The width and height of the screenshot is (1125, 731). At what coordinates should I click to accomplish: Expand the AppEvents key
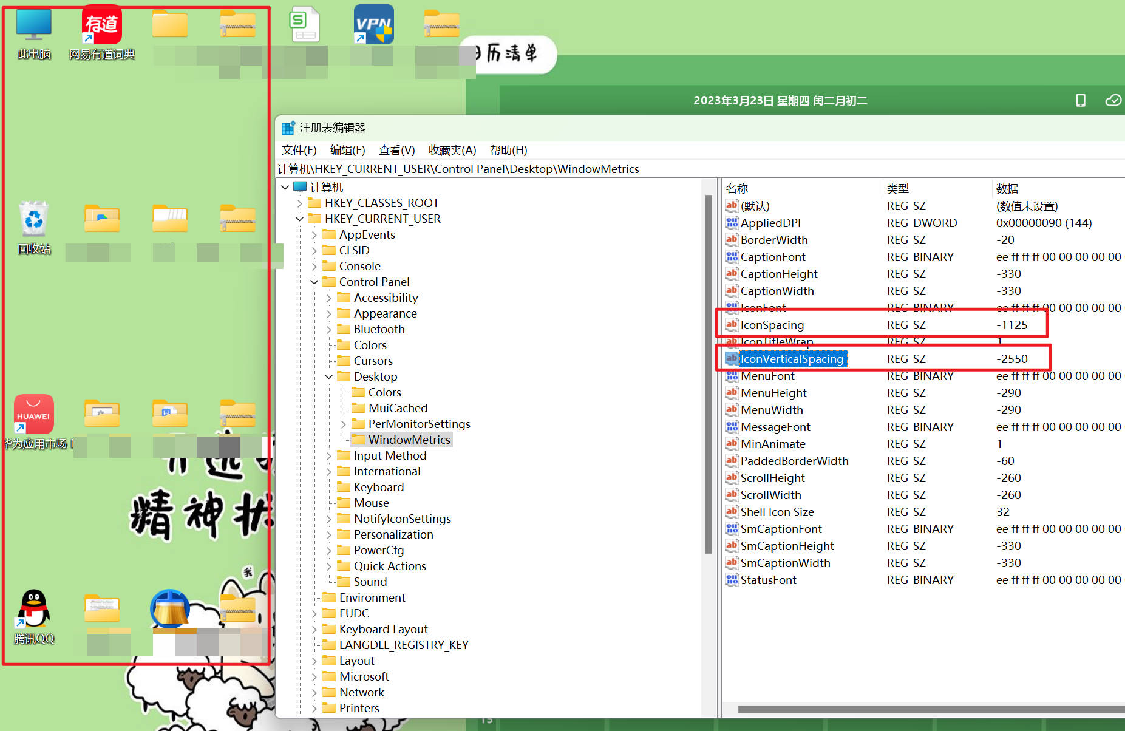[314, 234]
